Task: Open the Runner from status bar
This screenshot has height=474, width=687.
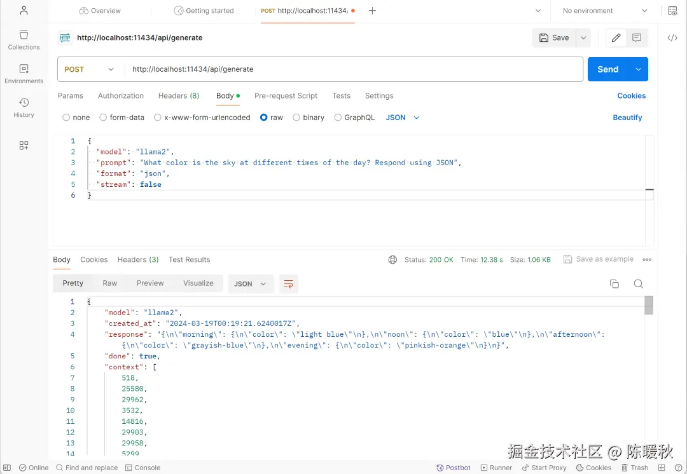Action: point(496,468)
